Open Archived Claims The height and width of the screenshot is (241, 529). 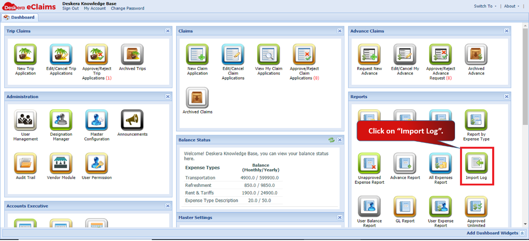coord(197,98)
